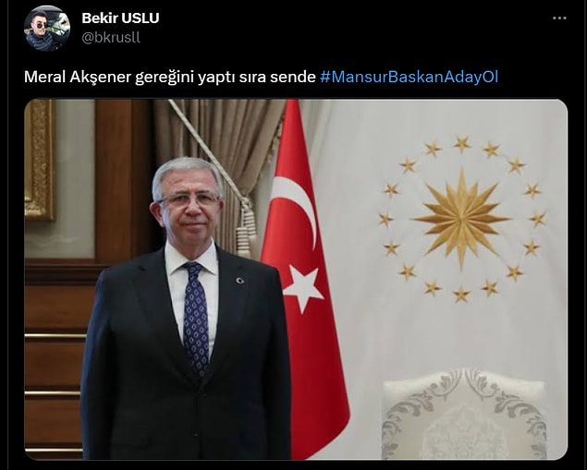This screenshot has width=587, height=470.
Task: Open Bekir USLU's profile avatar
Action: point(47,29)
